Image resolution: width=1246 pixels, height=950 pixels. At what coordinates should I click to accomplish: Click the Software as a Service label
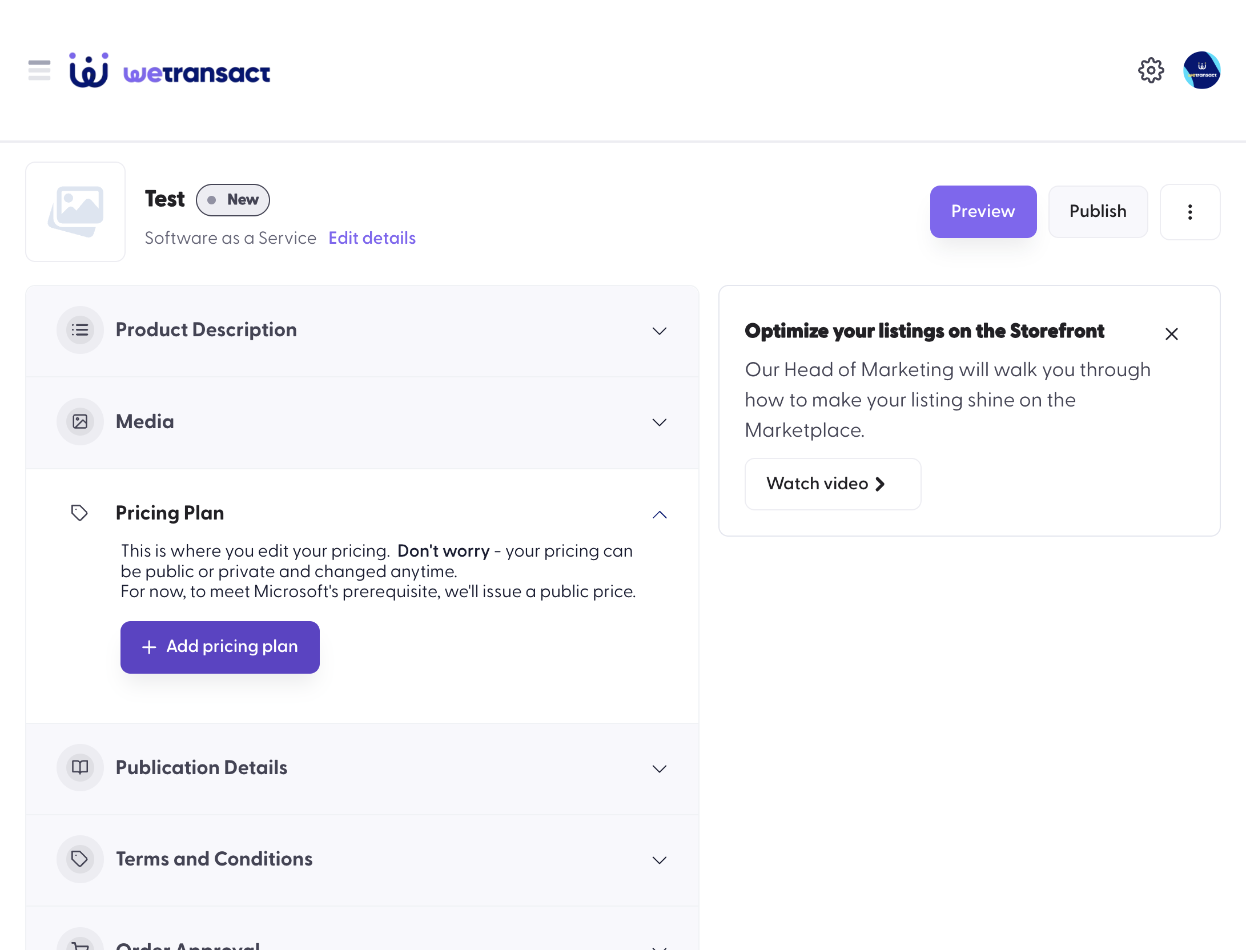tap(231, 238)
